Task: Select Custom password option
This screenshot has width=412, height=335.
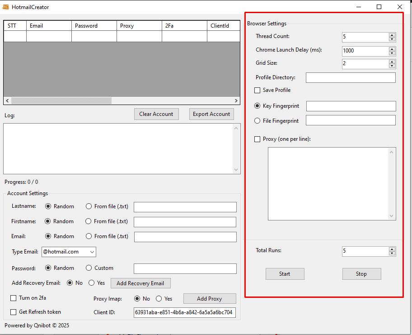Action: tap(89, 268)
